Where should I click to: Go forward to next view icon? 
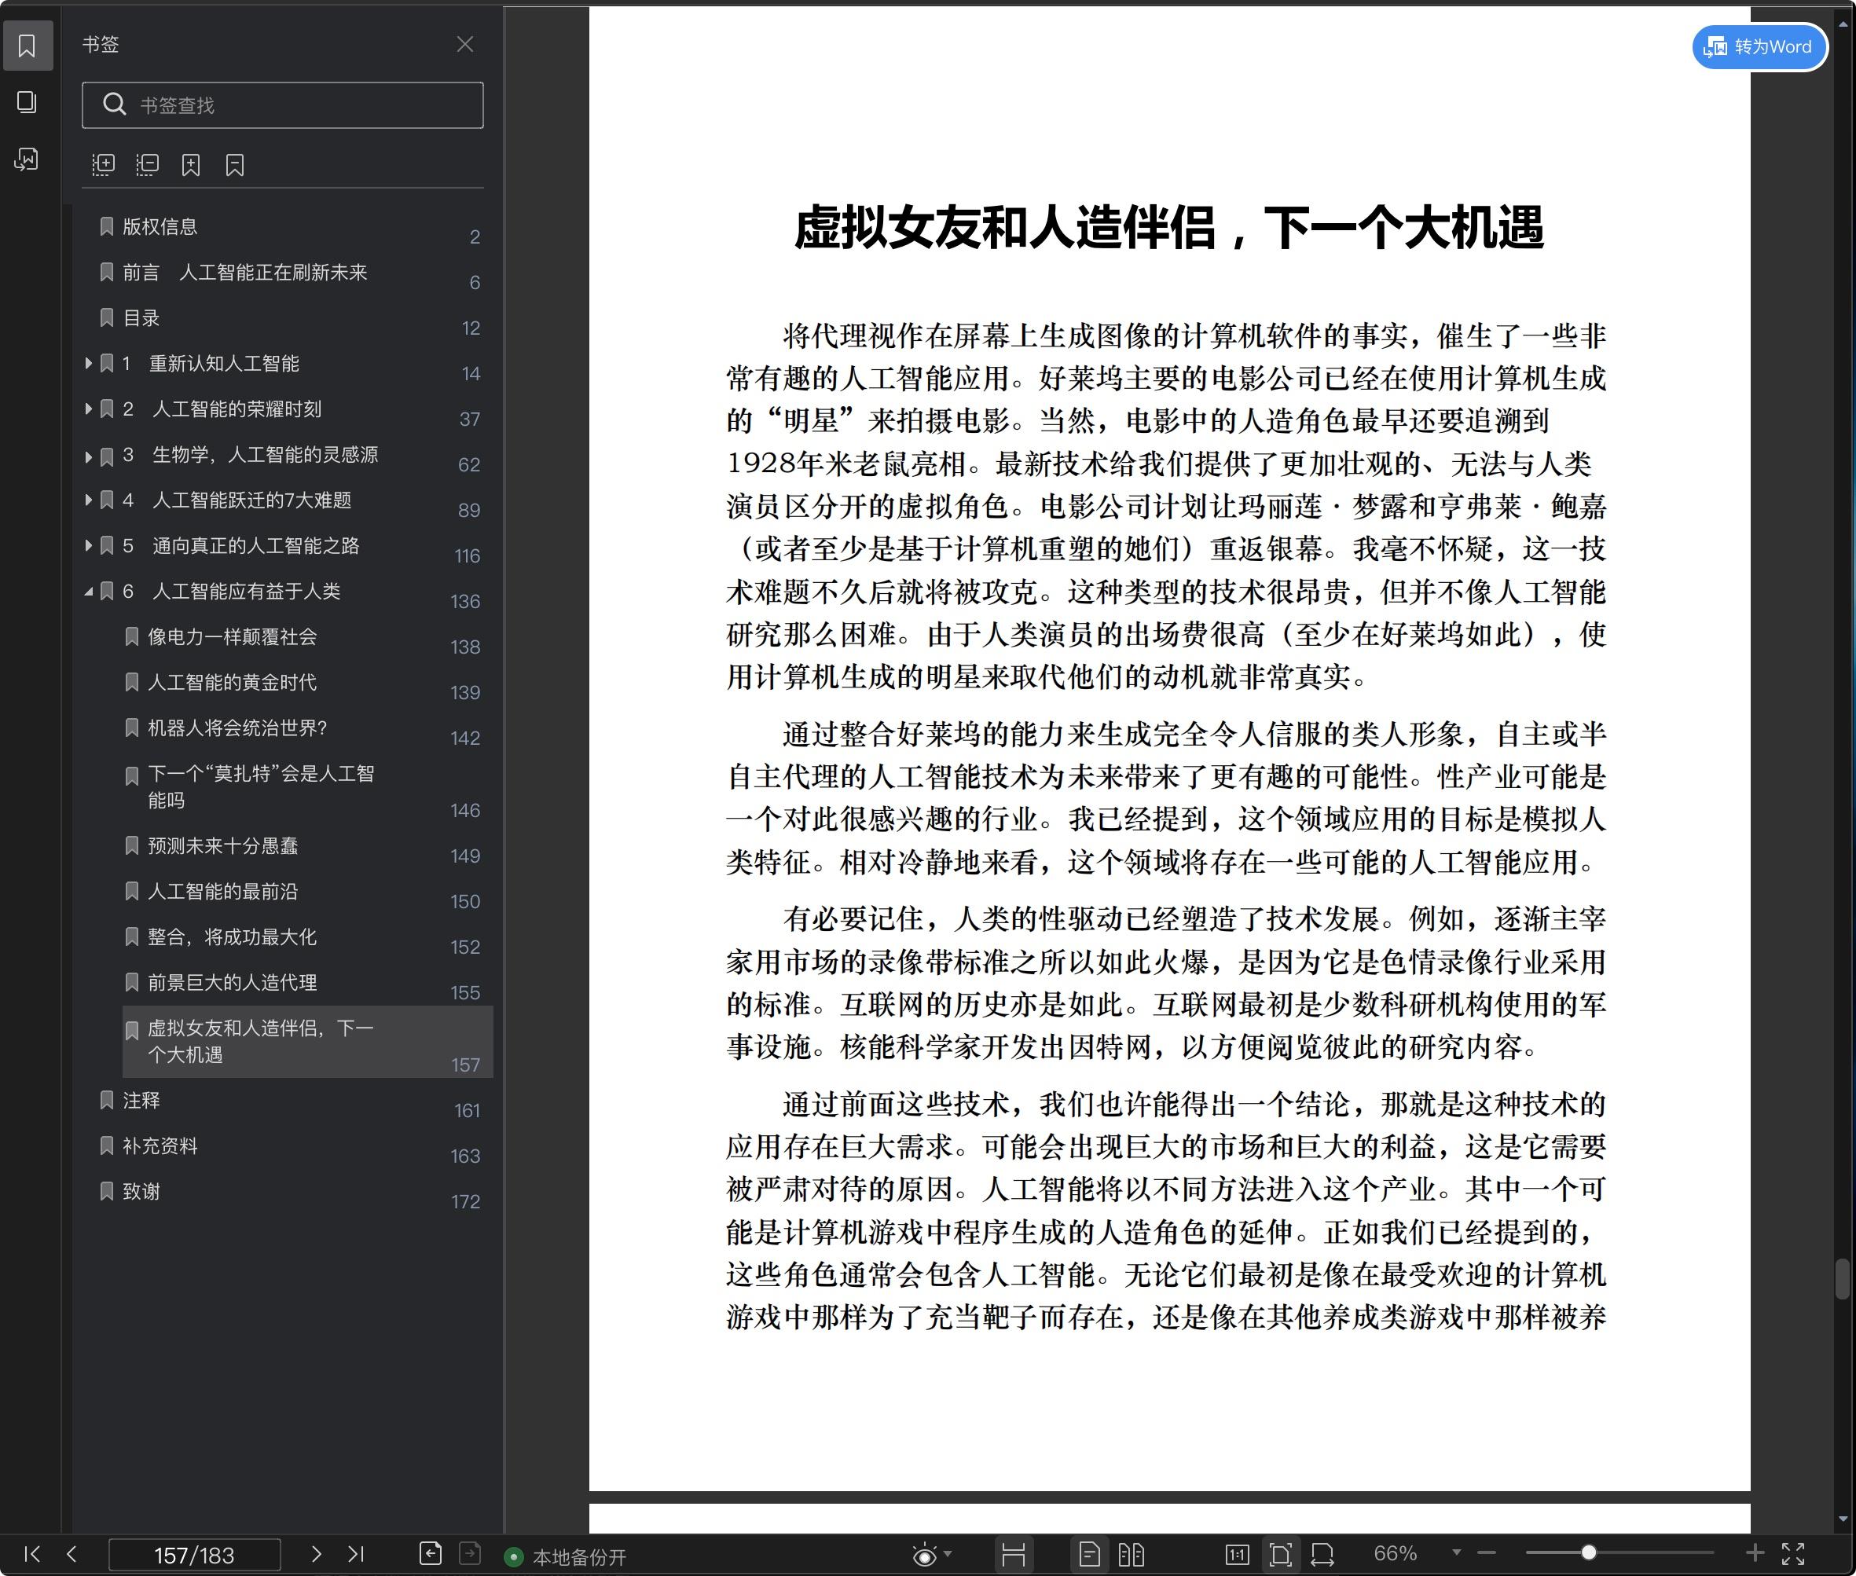click(x=470, y=1554)
